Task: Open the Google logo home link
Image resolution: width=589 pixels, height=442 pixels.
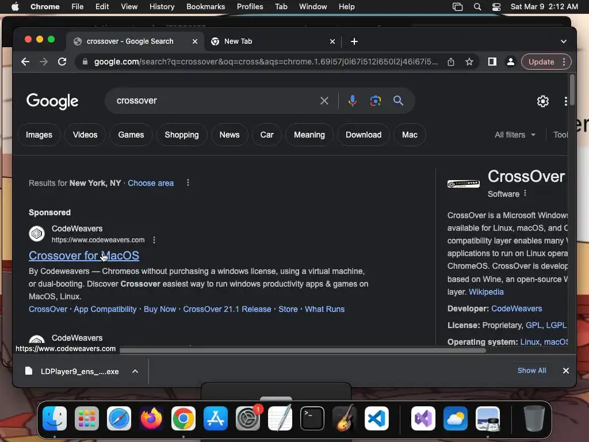Action: (x=52, y=101)
